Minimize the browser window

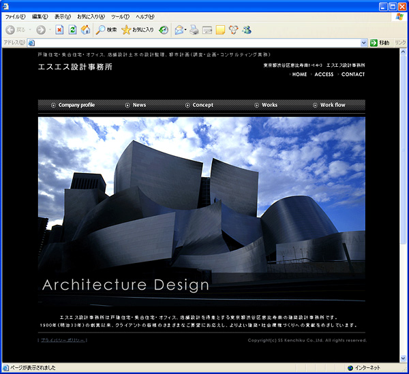coord(383,7)
